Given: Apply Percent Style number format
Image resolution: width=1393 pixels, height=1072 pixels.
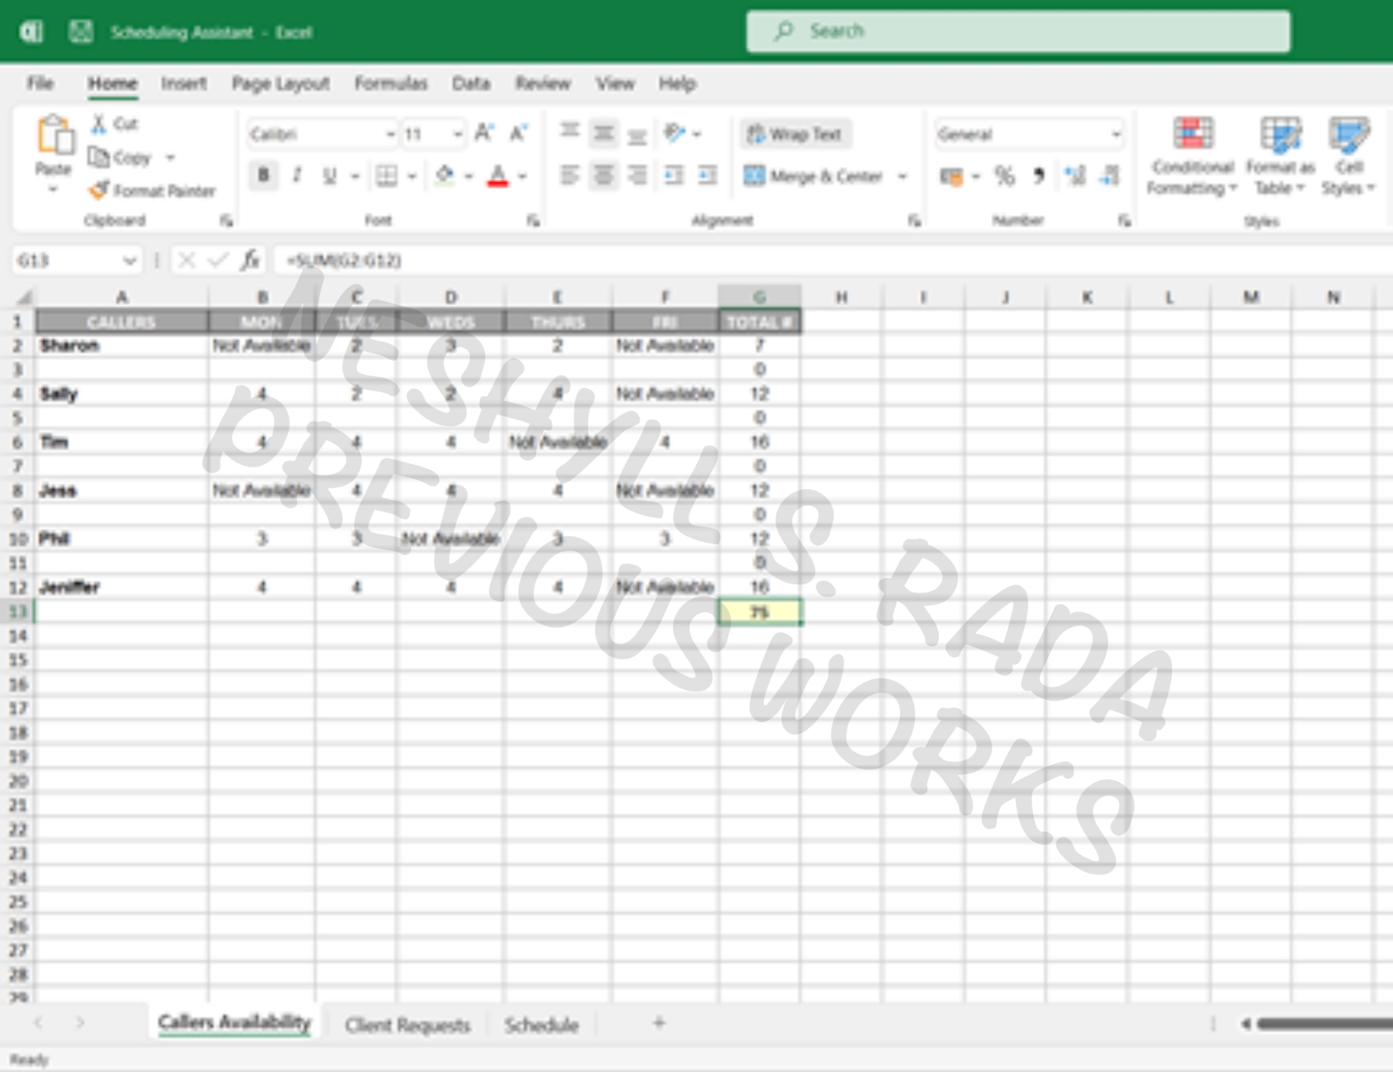Looking at the screenshot, I should [x=1005, y=175].
